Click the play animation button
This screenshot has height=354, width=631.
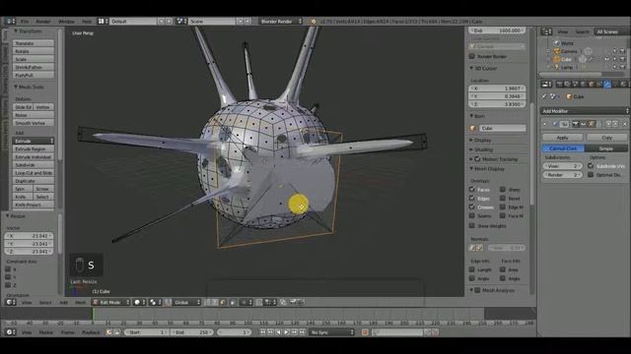tap(286, 332)
